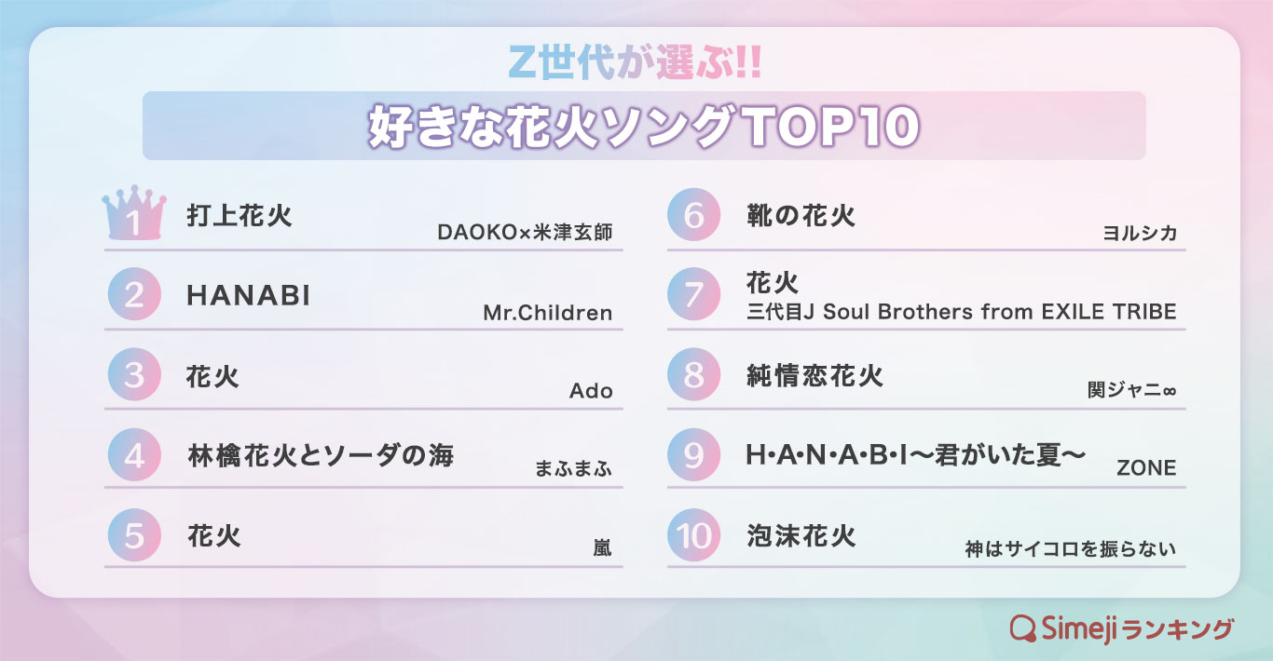Select the rank 4 circle badge
The image size is (1273, 661).
(x=134, y=455)
